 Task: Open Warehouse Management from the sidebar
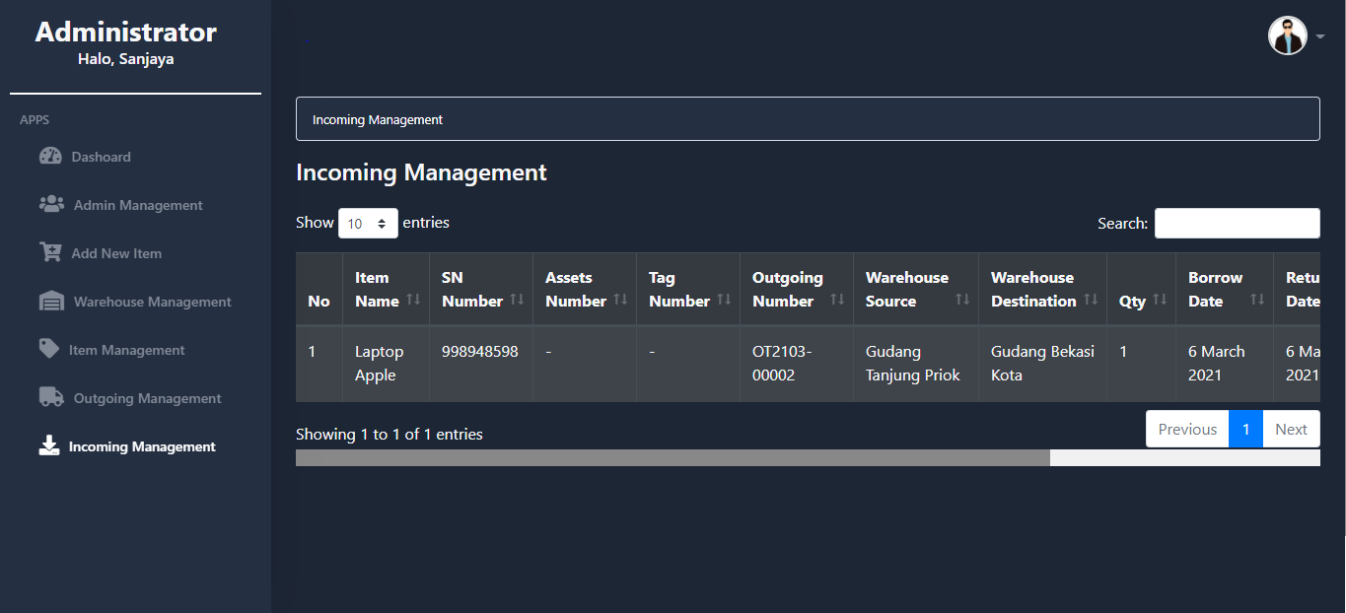pyautogui.click(x=152, y=302)
